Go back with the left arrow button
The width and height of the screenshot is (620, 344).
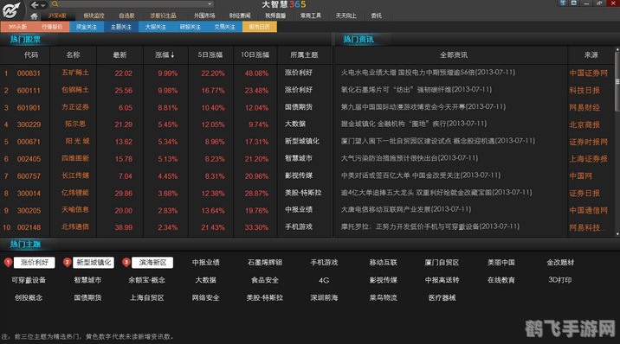click(x=35, y=4)
